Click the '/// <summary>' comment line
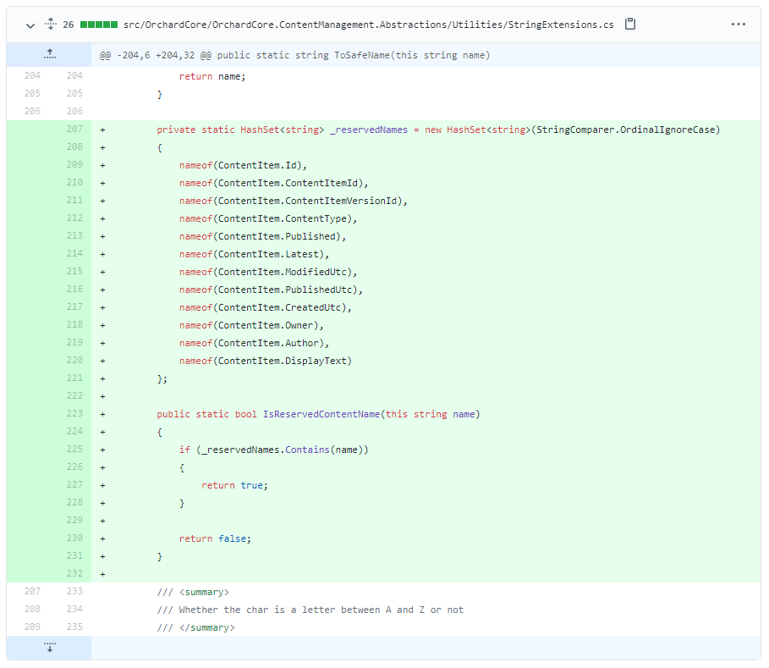This screenshot has height=668, width=769. click(193, 593)
